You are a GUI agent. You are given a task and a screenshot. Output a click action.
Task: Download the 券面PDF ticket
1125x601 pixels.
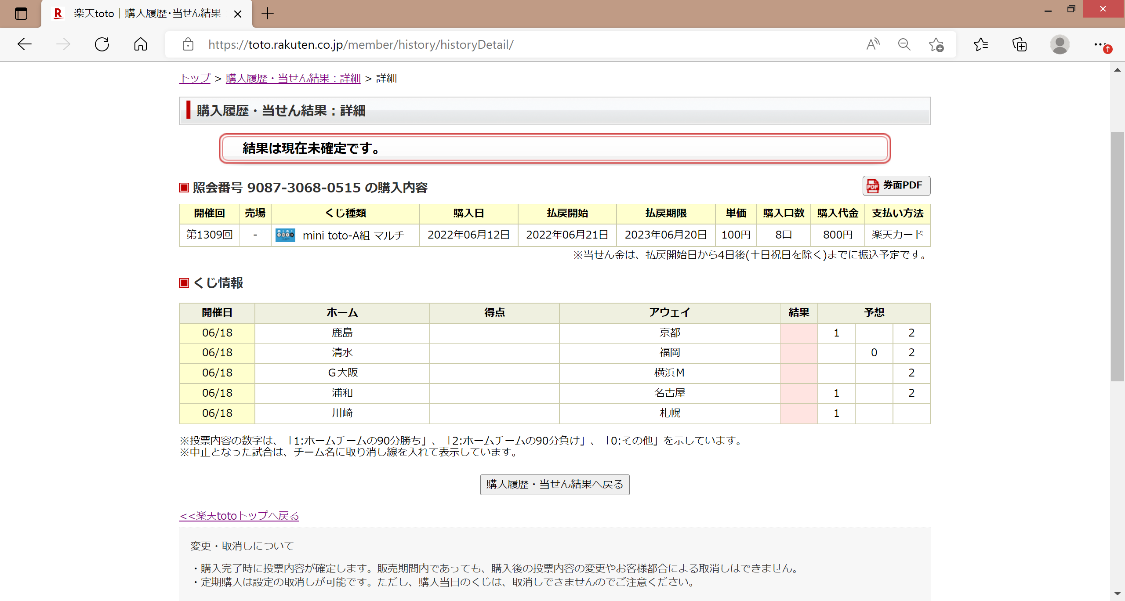click(x=896, y=185)
